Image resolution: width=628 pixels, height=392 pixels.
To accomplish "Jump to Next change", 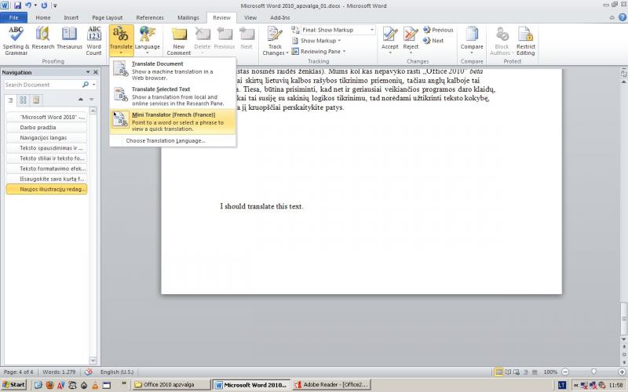I will click(x=433, y=41).
